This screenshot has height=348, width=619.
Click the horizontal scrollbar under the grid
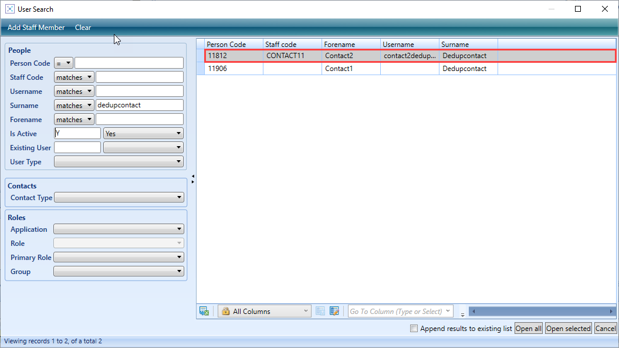point(540,311)
